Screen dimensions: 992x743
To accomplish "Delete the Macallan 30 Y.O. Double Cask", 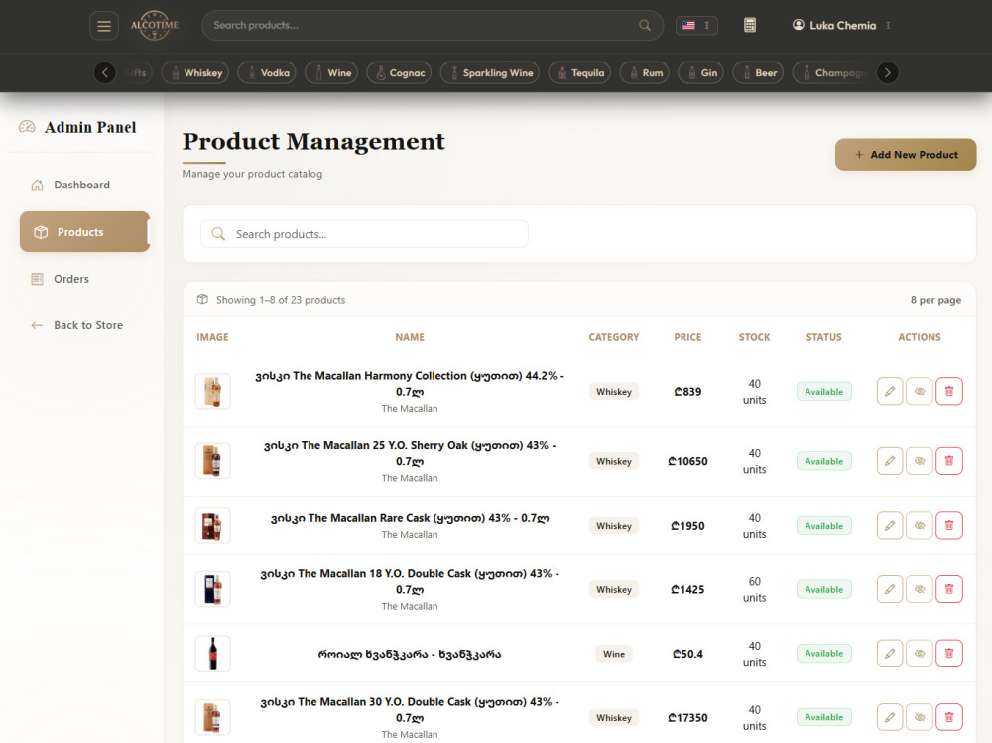I will click(x=949, y=717).
